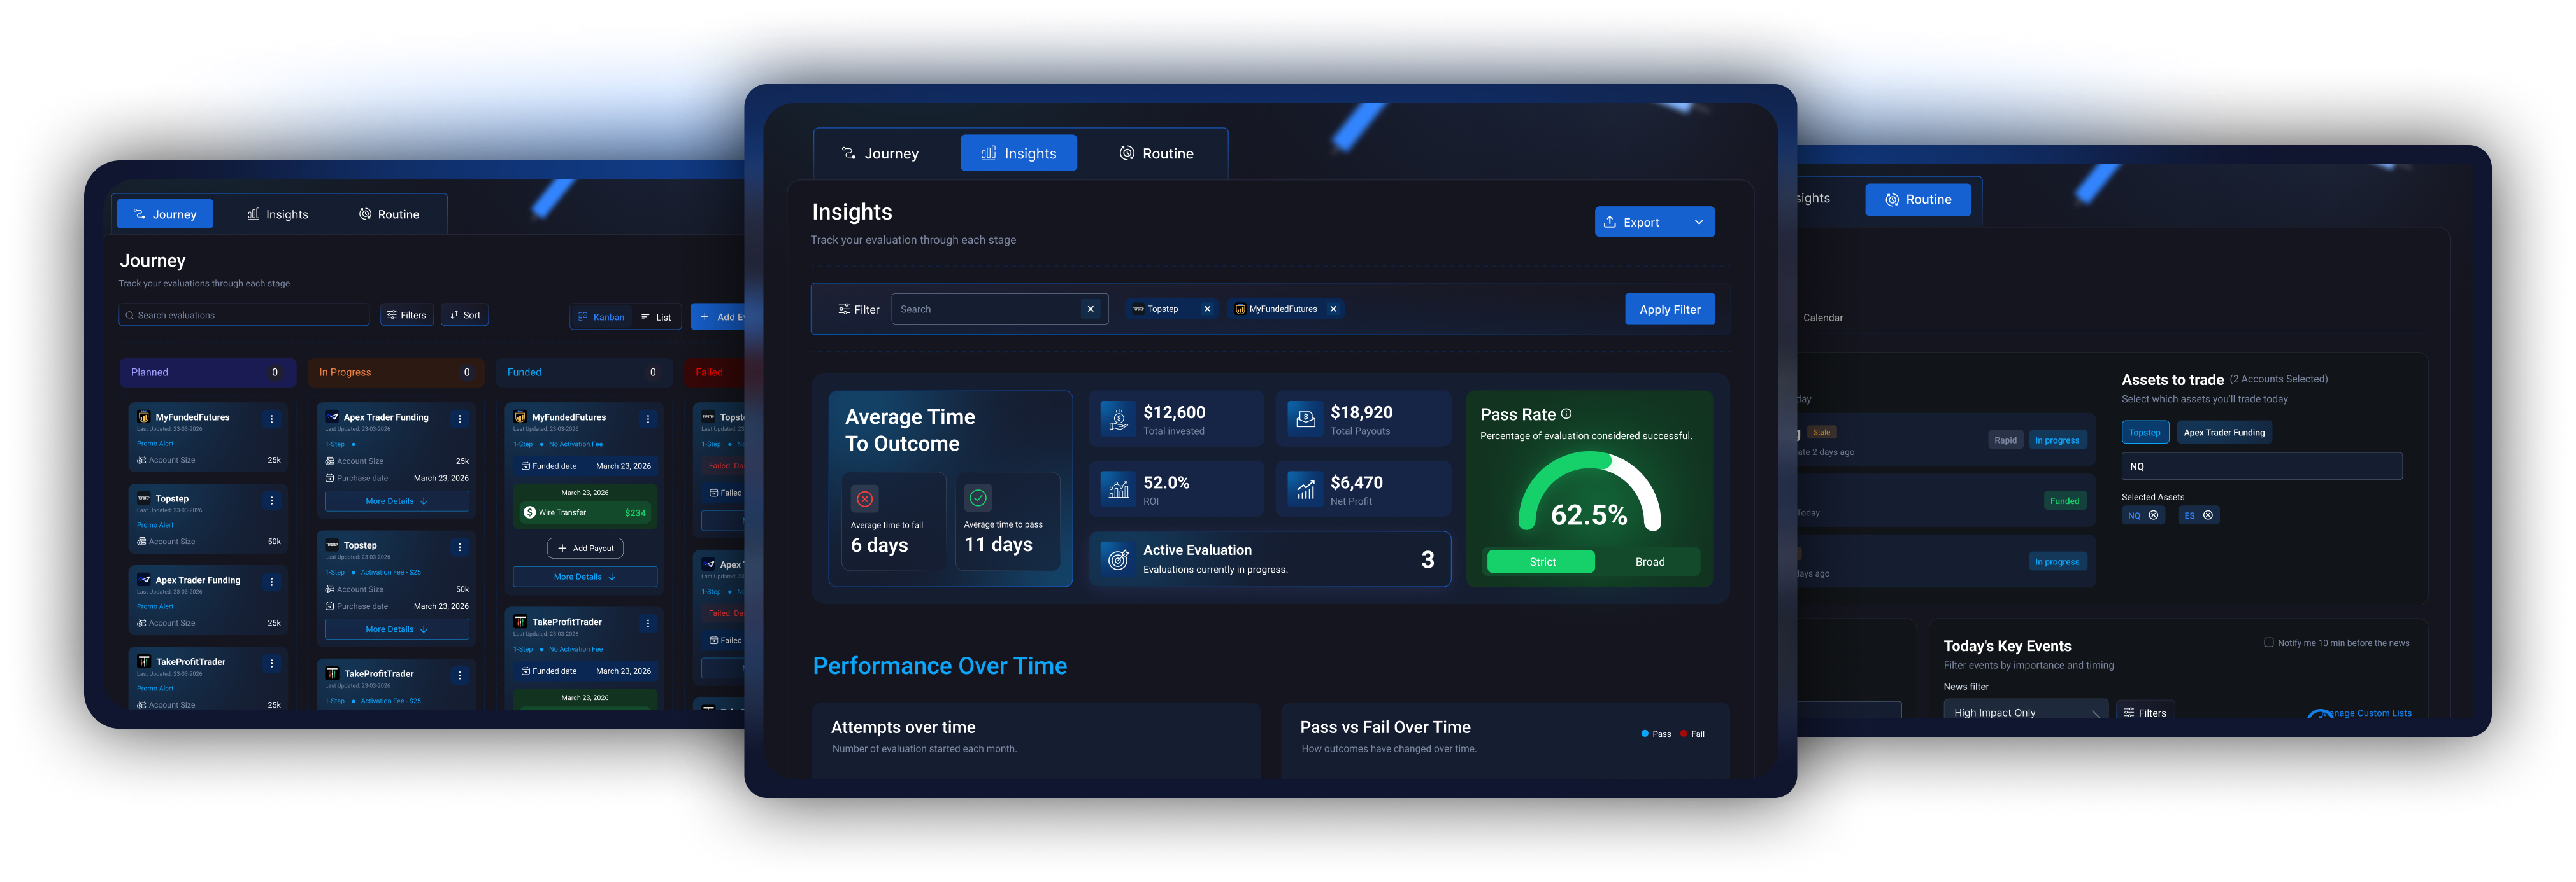Remove ES from Selected Assets
Image resolution: width=2576 pixels, height=882 pixels.
pyautogui.click(x=2208, y=515)
